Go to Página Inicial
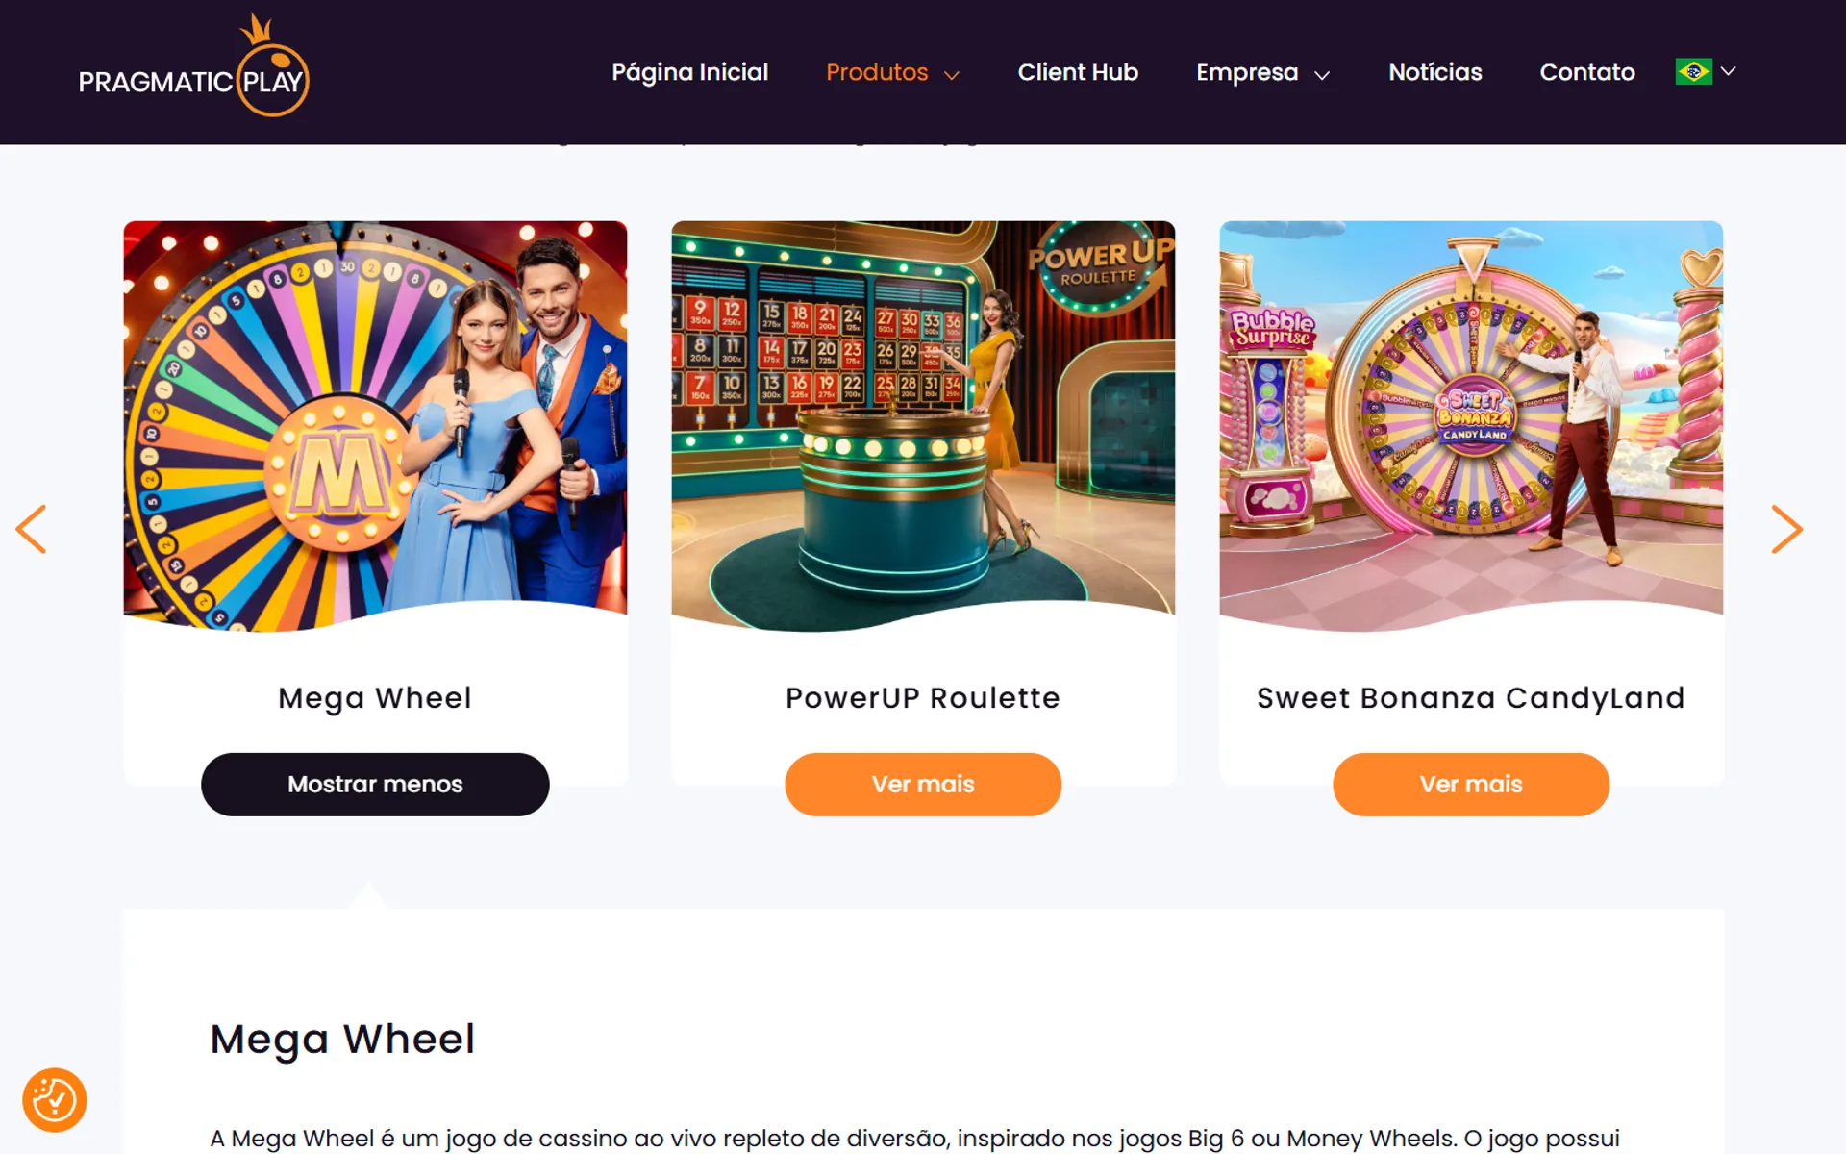This screenshot has width=1846, height=1154. [689, 73]
